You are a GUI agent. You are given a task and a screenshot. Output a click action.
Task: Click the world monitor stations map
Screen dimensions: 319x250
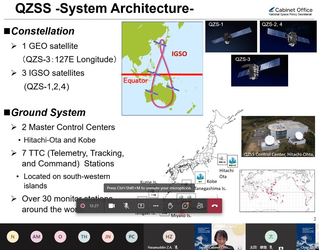click(x=278, y=191)
